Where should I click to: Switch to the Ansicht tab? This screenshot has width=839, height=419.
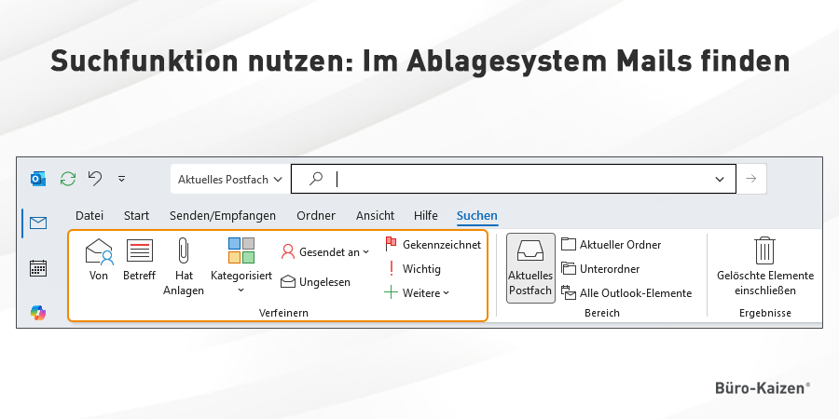tap(375, 216)
